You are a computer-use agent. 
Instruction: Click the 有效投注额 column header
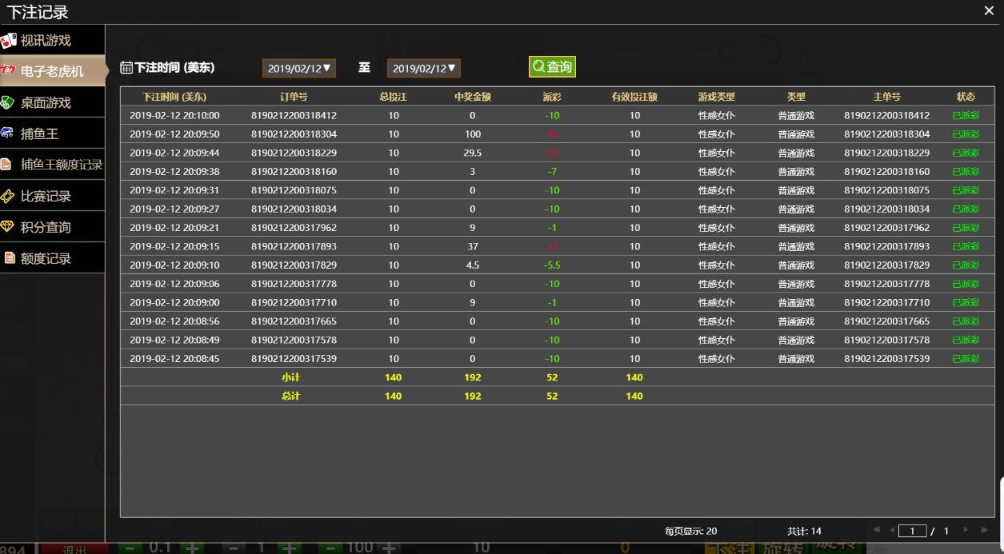coord(634,97)
